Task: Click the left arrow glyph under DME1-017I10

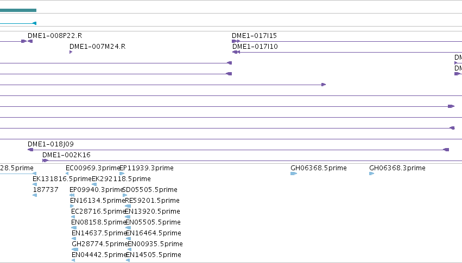Action: (x=236, y=52)
